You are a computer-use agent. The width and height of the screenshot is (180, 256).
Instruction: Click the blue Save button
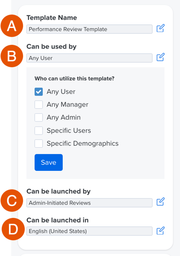pos(49,163)
